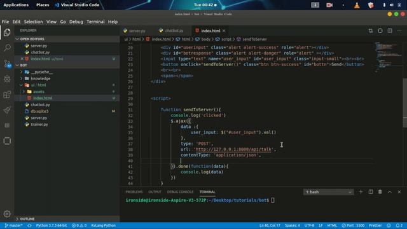Select server.py in the BOT folder

(x=39, y=118)
